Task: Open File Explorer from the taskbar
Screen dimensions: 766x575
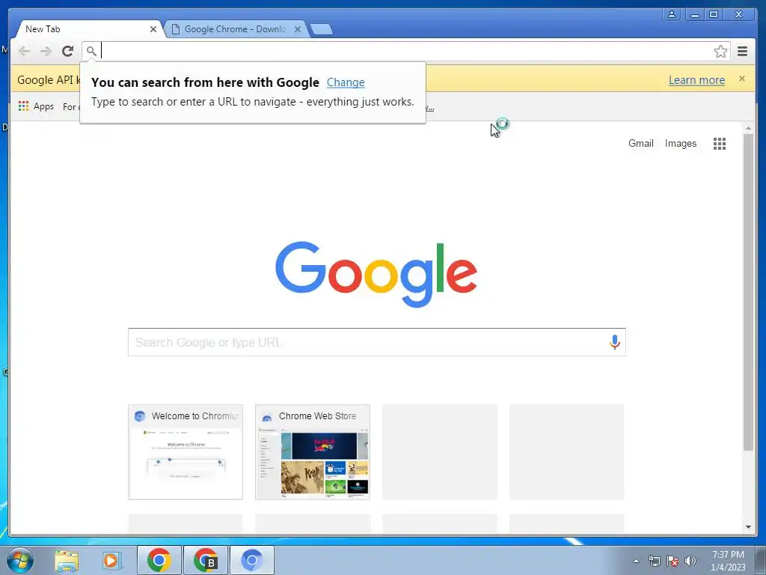Action: click(x=67, y=560)
